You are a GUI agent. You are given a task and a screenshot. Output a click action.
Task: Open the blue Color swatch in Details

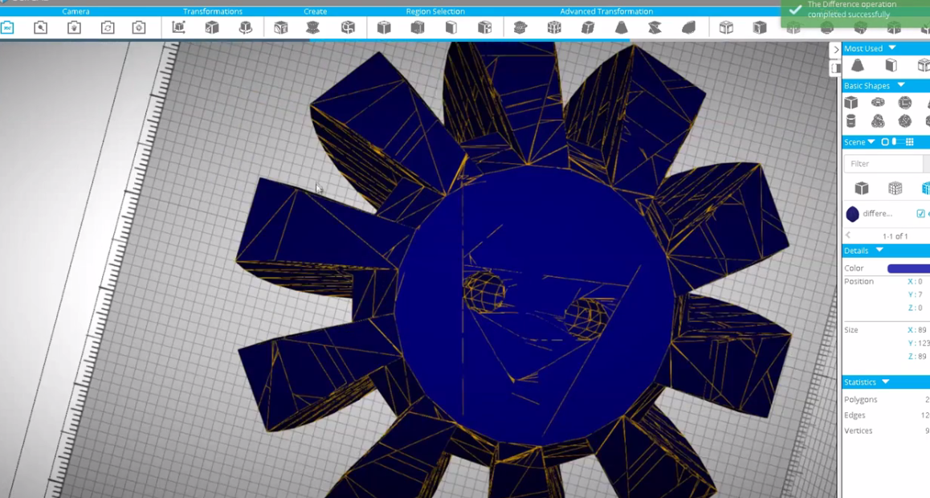coord(908,268)
